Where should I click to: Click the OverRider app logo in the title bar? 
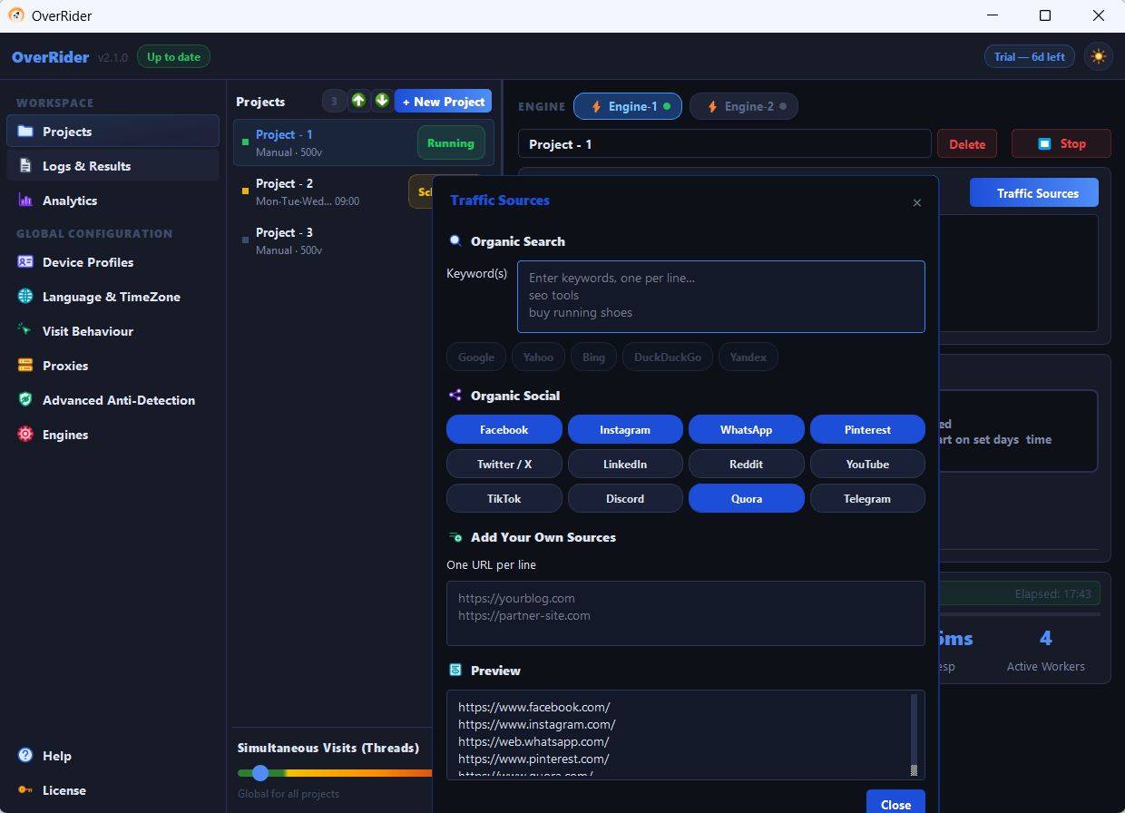coord(16,15)
